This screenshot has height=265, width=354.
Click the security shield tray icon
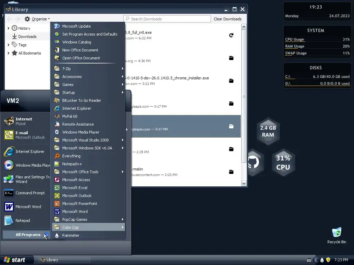pyautogui.click(x=328, y=260)
